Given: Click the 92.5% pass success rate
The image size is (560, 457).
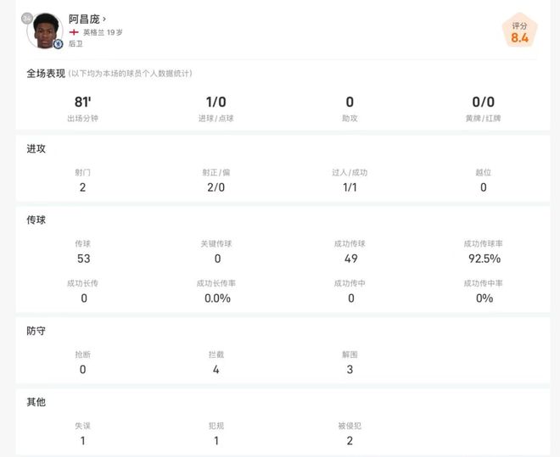Looking at the screenshot, I should point(484,259).
